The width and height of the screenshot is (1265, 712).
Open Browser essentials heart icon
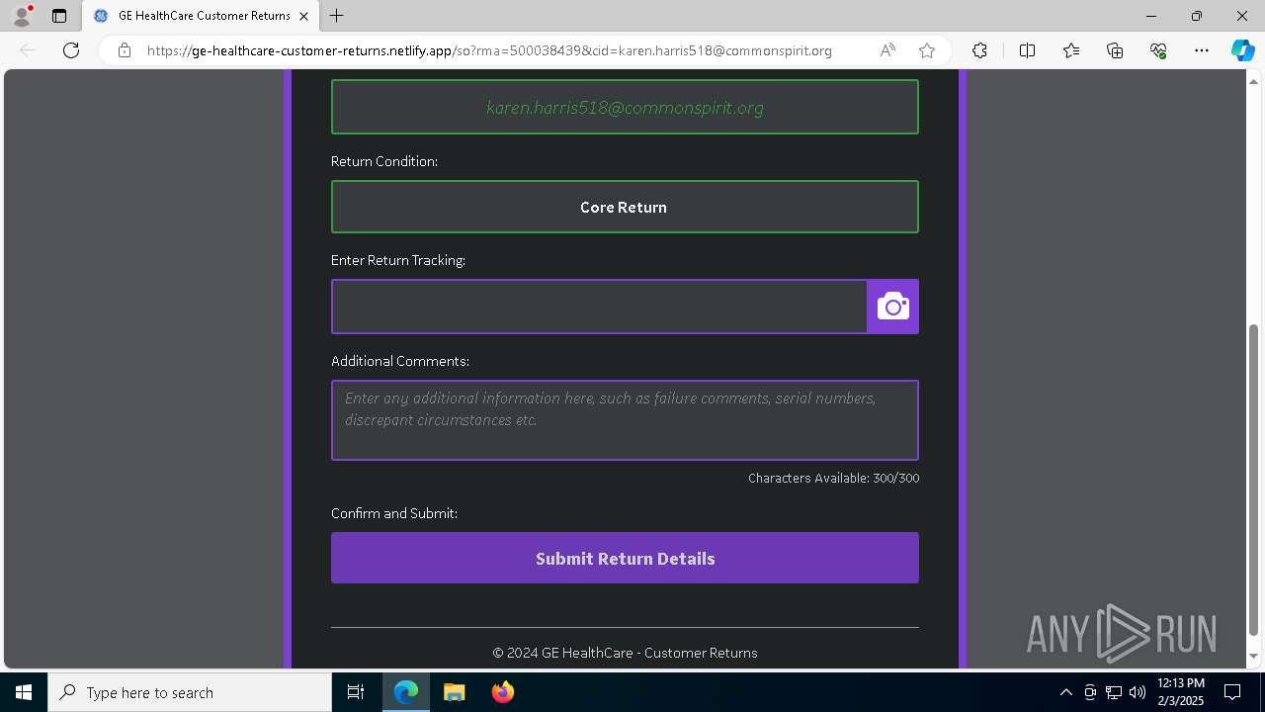click(1158, 50)
